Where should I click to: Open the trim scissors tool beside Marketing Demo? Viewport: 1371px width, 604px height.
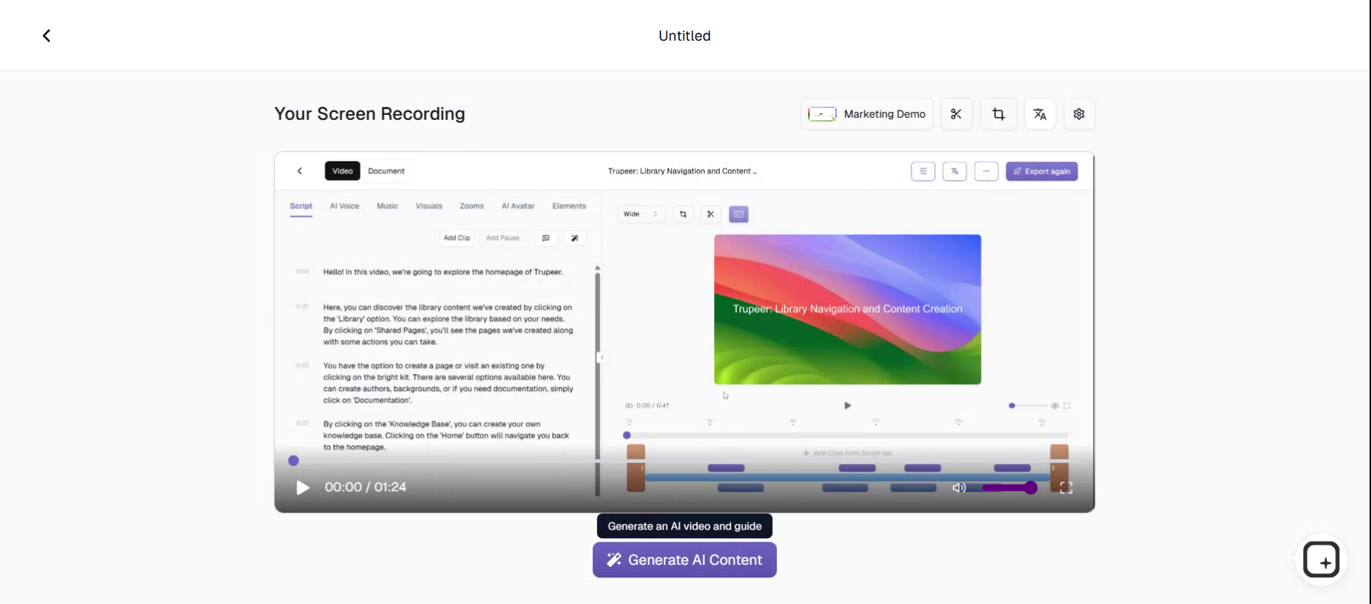point(956,114)
